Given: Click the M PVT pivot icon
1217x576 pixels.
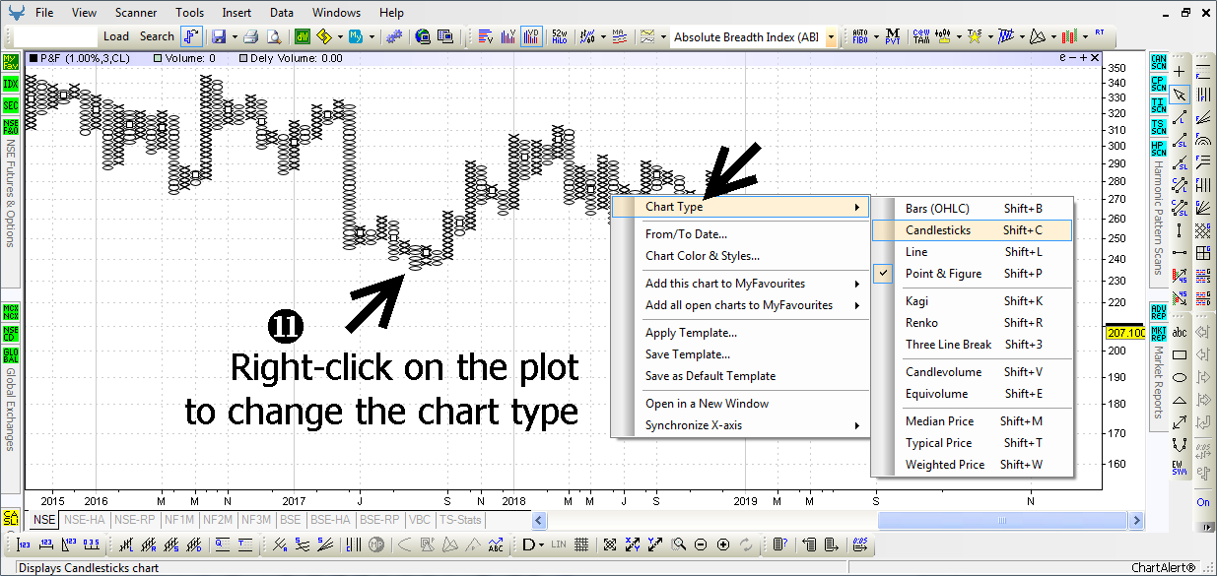Looking at the screenshot, I should coord(893,36).
